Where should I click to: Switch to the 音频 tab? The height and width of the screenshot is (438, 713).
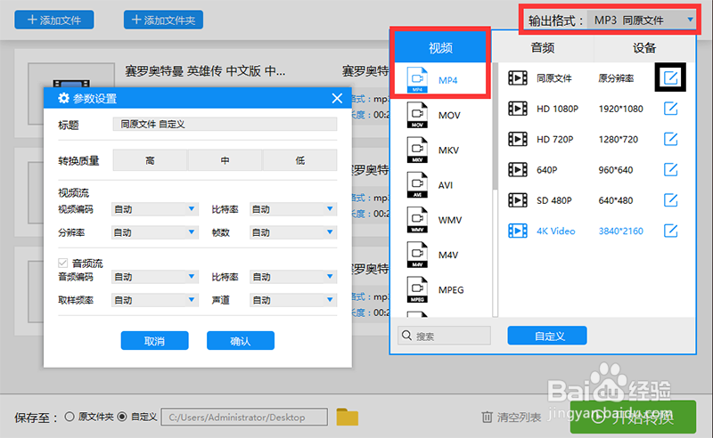(543, 48)
